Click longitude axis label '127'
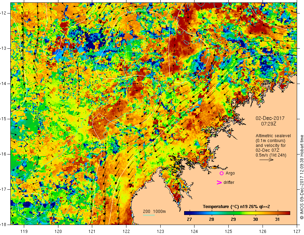The height and width of the screenshot is (235, 304). pos(297,231)
